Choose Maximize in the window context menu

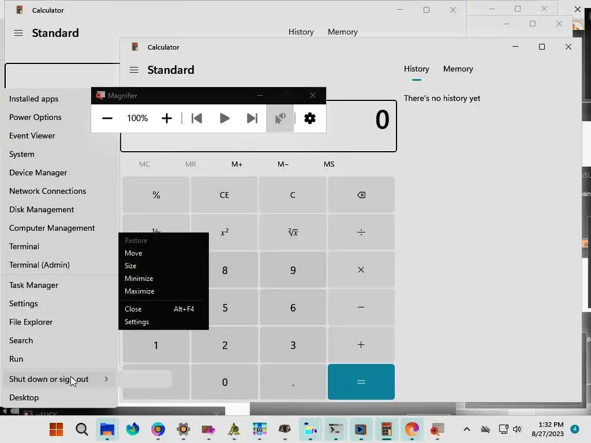[x=163, y=291]
